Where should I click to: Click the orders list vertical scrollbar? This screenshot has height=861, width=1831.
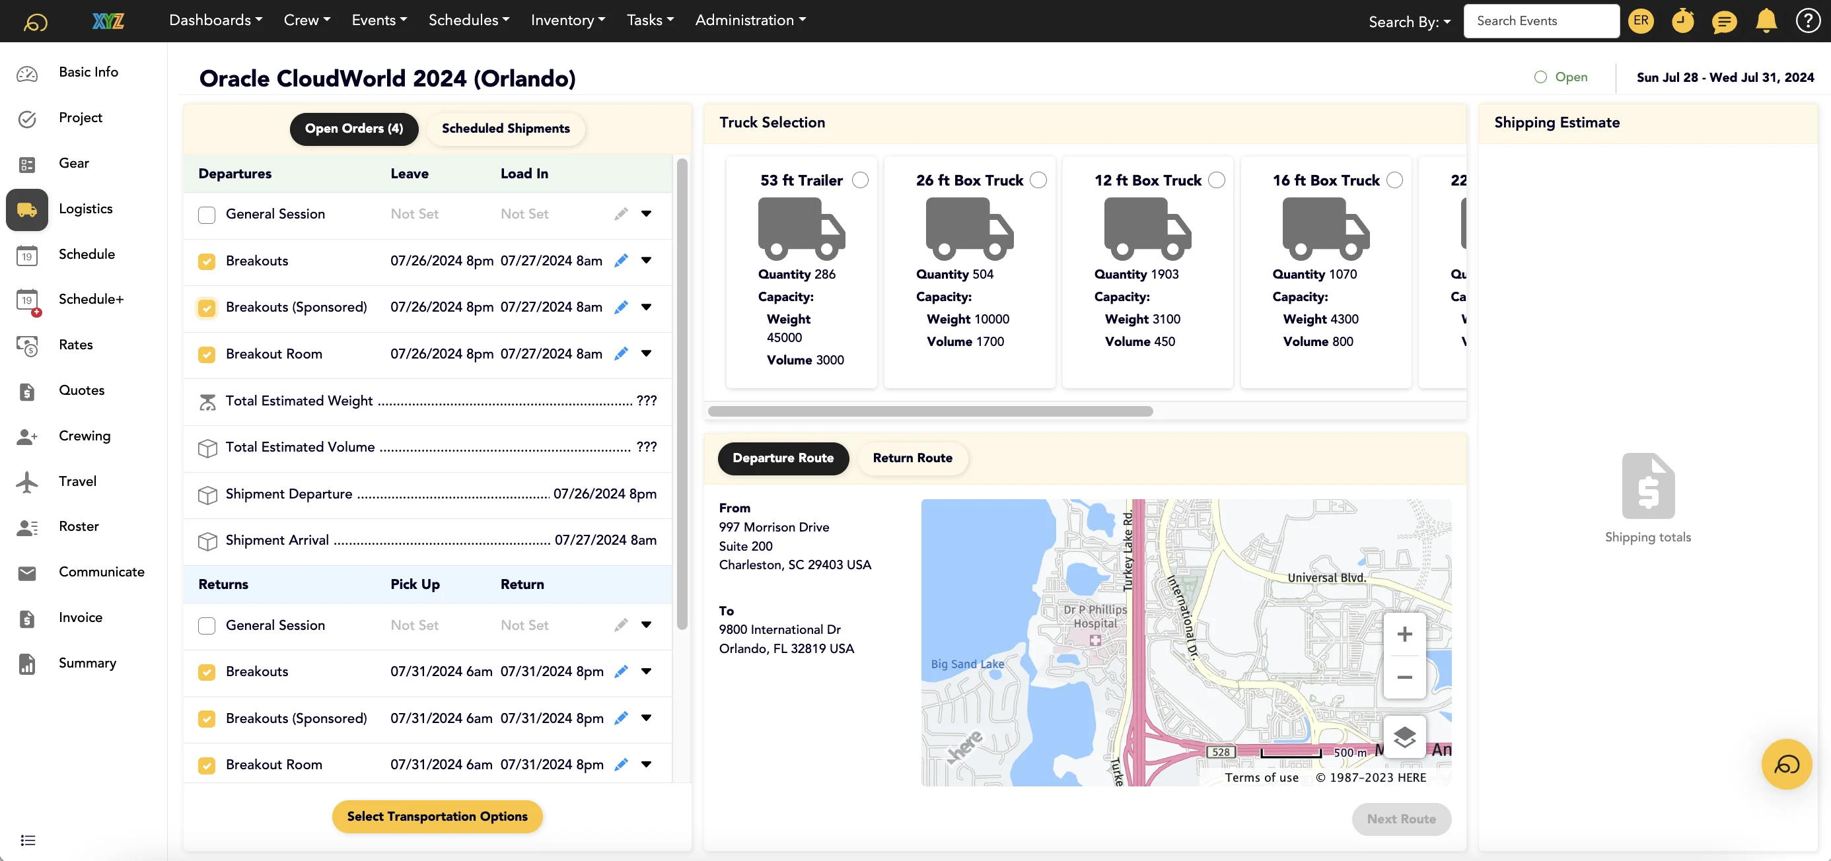[682, 394]
